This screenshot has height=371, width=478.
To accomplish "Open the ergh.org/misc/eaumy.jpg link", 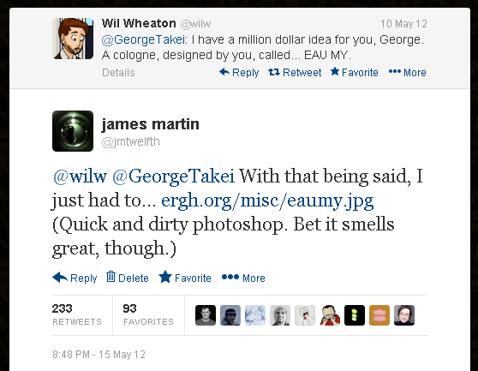I will [x=267, y=200].
